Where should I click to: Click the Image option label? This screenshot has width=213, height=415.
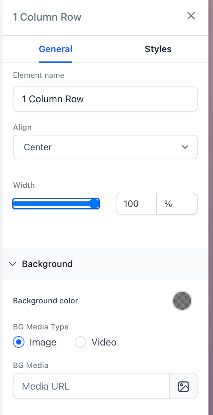click(43, 342)
